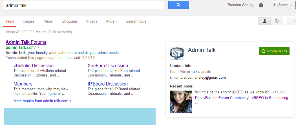
Task: Click the admin-talk.com green URL
Action: click(21, 47)
